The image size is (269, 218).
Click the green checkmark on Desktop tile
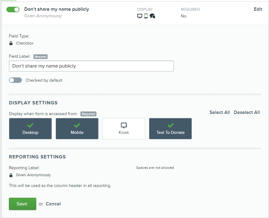point(30,125)
